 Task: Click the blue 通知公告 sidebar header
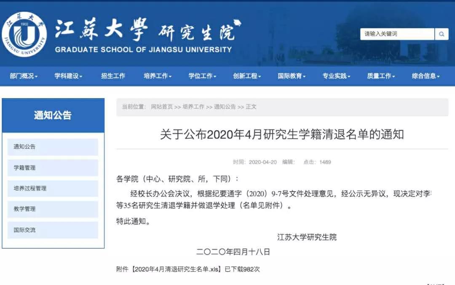click(53, 115)
